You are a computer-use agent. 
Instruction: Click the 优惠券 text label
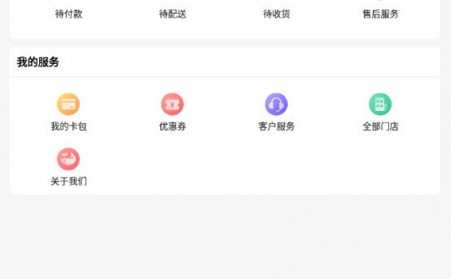(x=172, y=126)
